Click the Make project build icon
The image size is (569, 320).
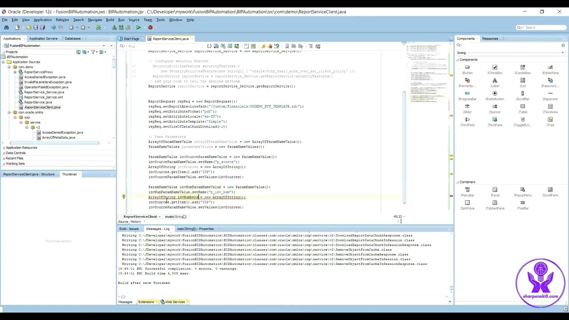pyautogui.click(x=114, y=28)
